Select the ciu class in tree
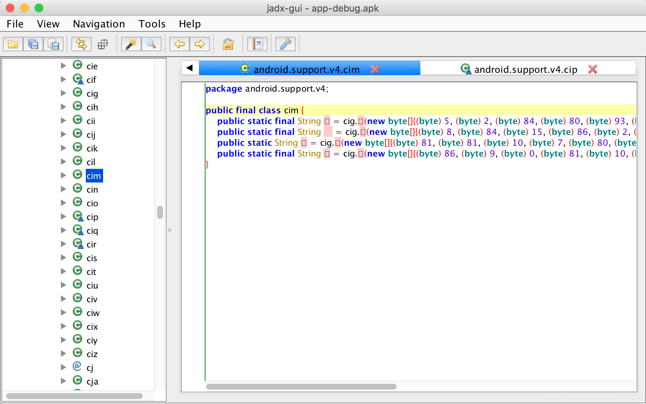This screenshot has height=404, width=646. pyautogui.click(x=92, y=285)
